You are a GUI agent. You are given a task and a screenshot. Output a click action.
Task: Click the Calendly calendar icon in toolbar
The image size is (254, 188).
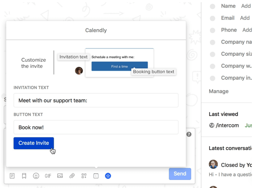pos(96,176)
